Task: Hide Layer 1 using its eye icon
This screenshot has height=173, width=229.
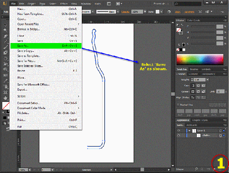Action: pos(179,130)
